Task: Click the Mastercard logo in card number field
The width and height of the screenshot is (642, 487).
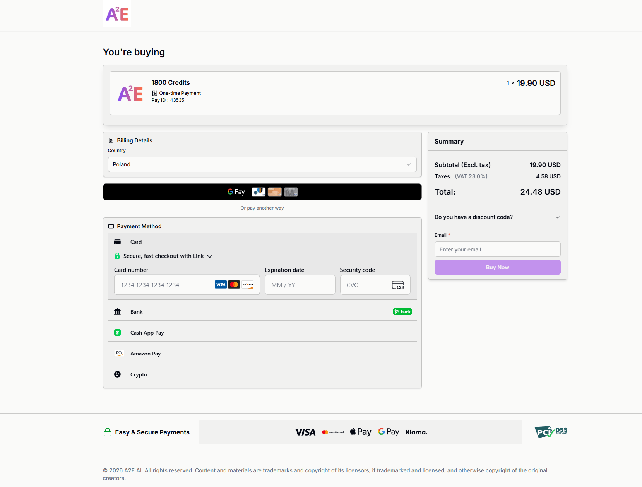Action: (x=234, y=284)
